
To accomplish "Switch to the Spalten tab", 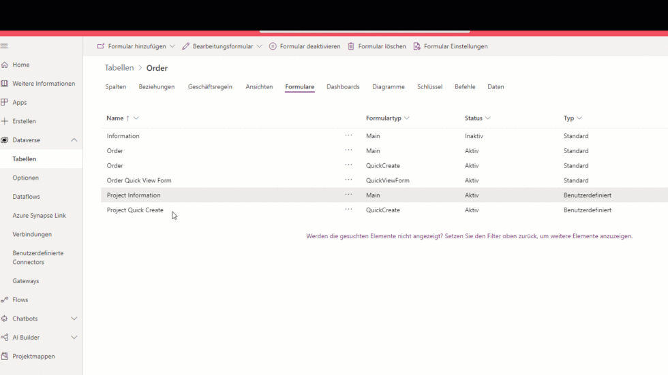I will click(x=115, y=87).
